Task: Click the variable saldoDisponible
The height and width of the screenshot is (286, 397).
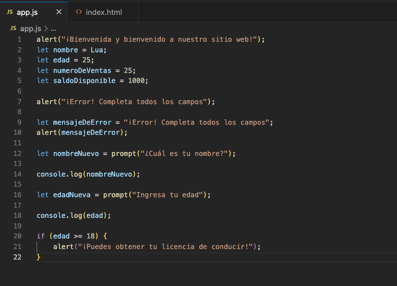Action: (x=84, y=81)
